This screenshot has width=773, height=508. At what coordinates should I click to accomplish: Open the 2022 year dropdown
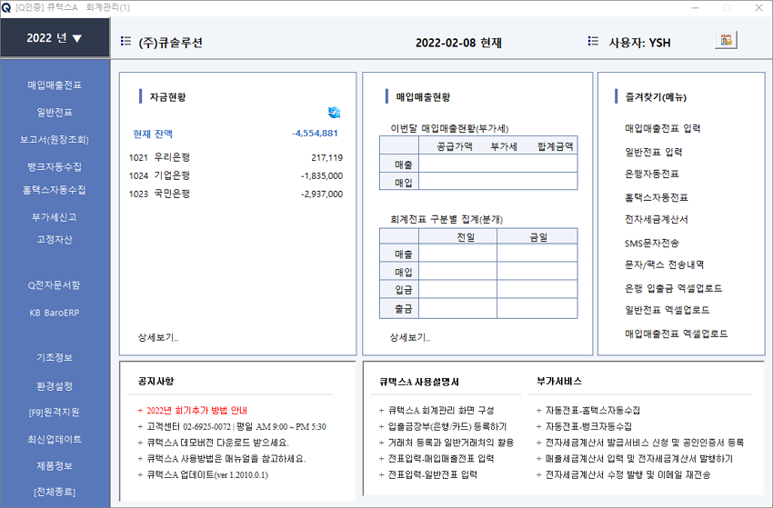click(x=55, y=38)
